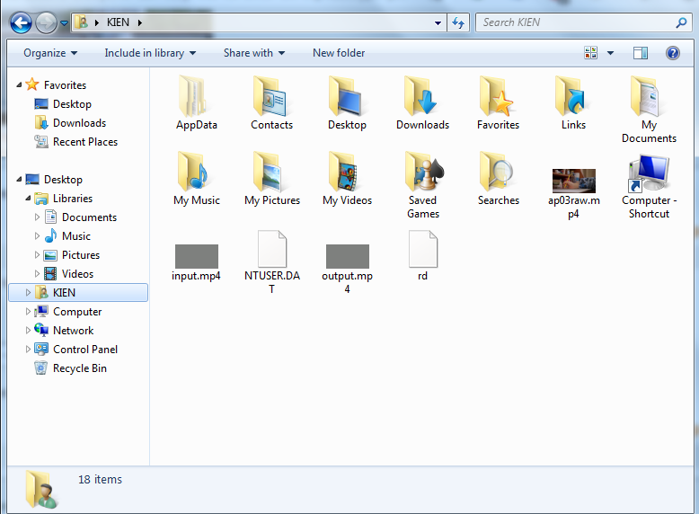Image resolution: width=699 pixels, height=514 pixels.
Task: Open recent pages dropdown next to Forward
Action: pos(64,22)
